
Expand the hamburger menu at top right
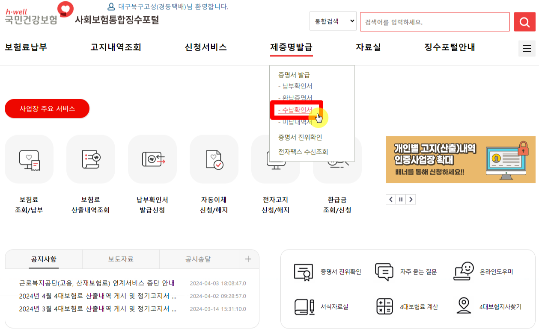point(527,48)
